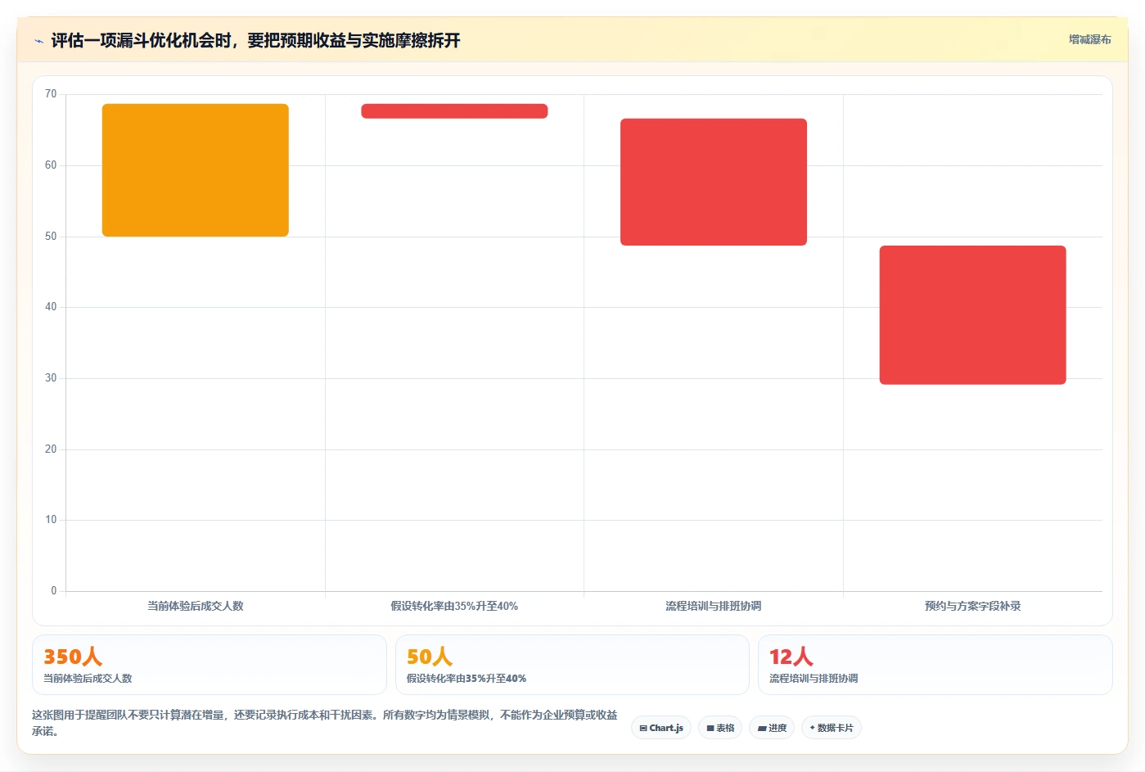Click y-axis tick value 70

(x=51, y=94)
